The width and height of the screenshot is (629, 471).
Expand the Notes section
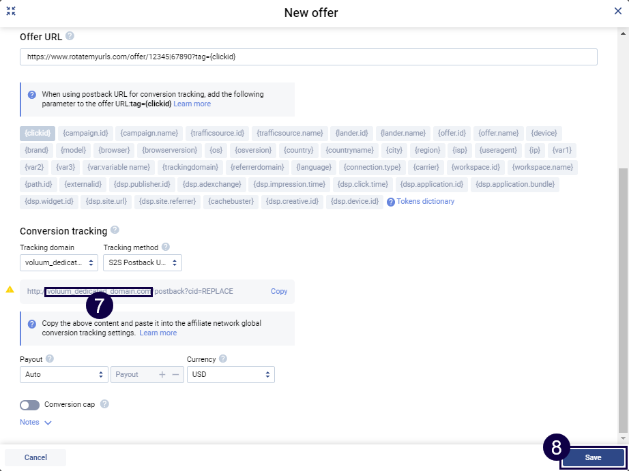pos(35,423)
